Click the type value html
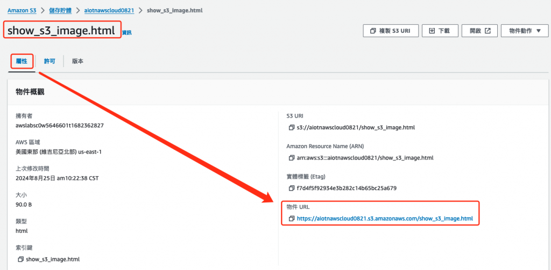This screenshot has height=270, width=551. click(x=22, y=231)
